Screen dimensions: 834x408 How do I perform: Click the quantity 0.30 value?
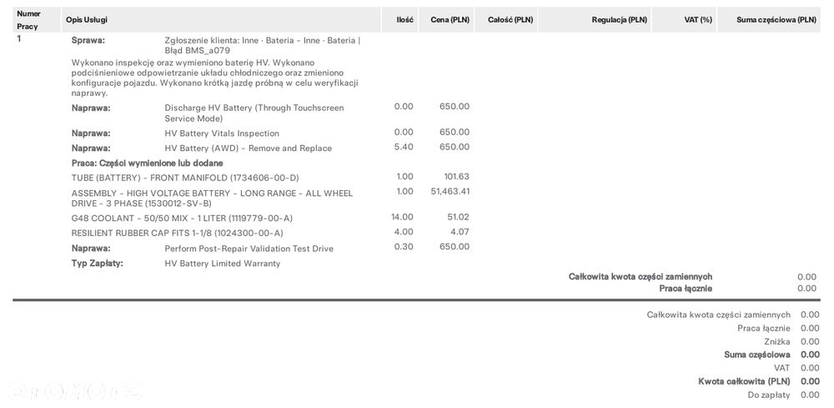404,246
